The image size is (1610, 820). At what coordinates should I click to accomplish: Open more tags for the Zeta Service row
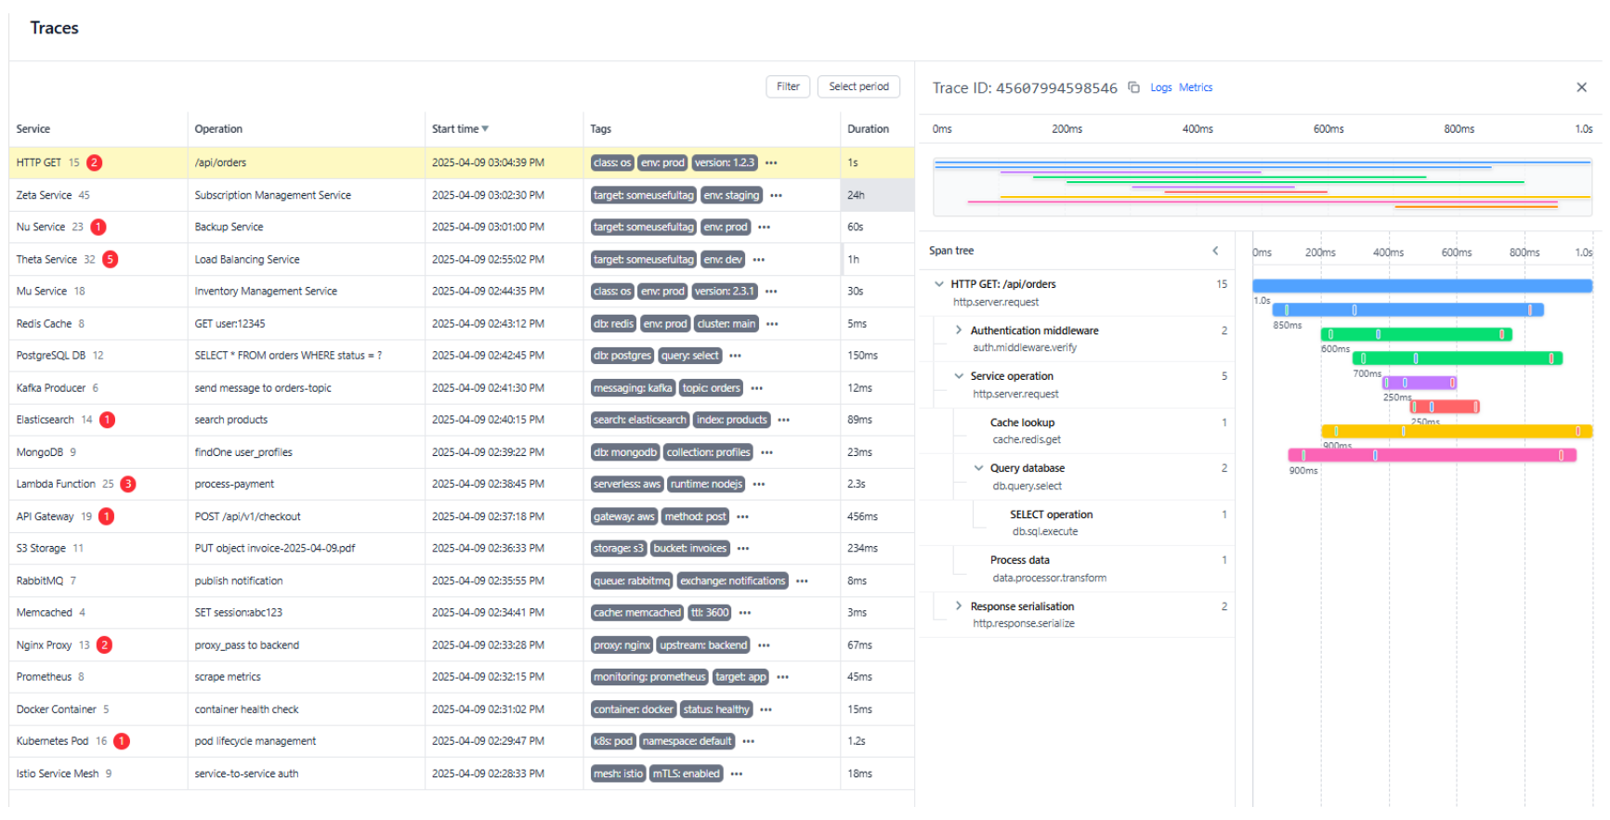[x=776, y=195]
